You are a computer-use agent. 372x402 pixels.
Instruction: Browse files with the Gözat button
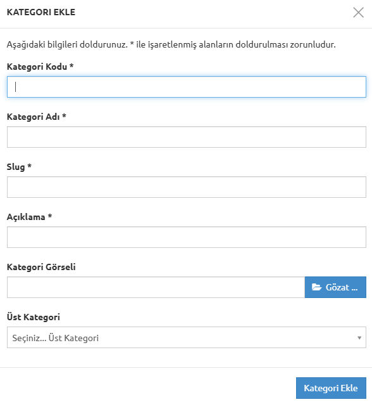pos(335,287)
